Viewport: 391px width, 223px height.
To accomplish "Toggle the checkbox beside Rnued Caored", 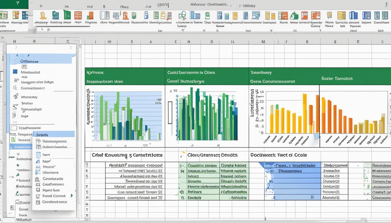I will [38, 196].
